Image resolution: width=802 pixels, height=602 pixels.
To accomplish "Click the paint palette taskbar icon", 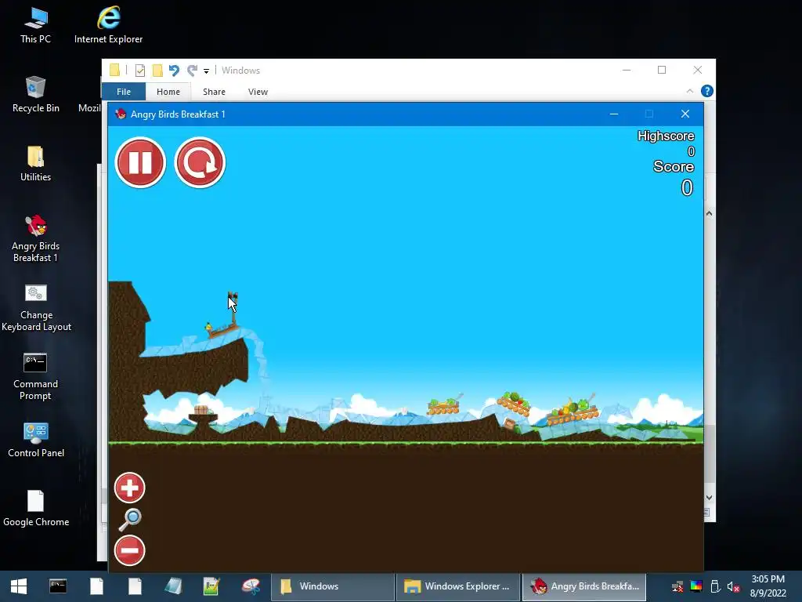I will click(x=251, y=586).
